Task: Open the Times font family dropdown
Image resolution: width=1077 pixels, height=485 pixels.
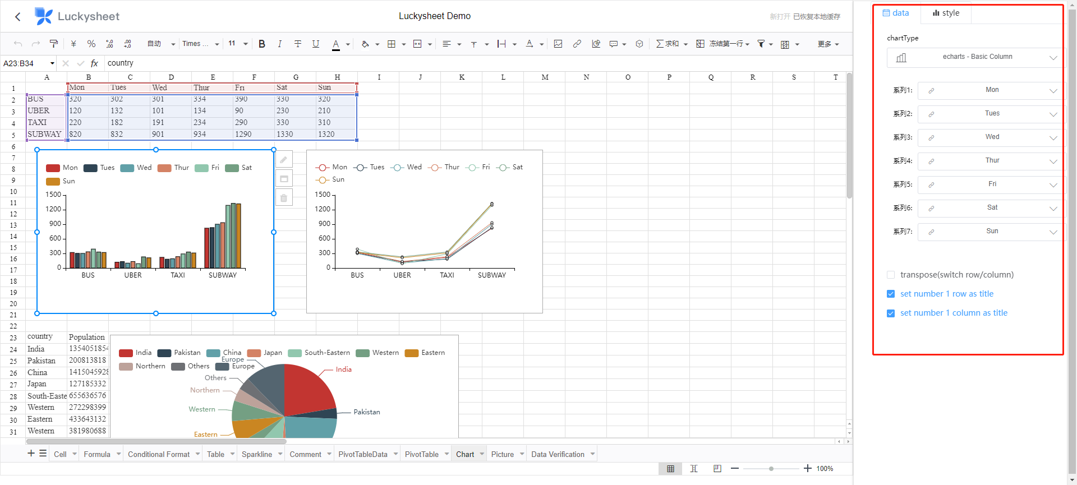Action: 200,44
